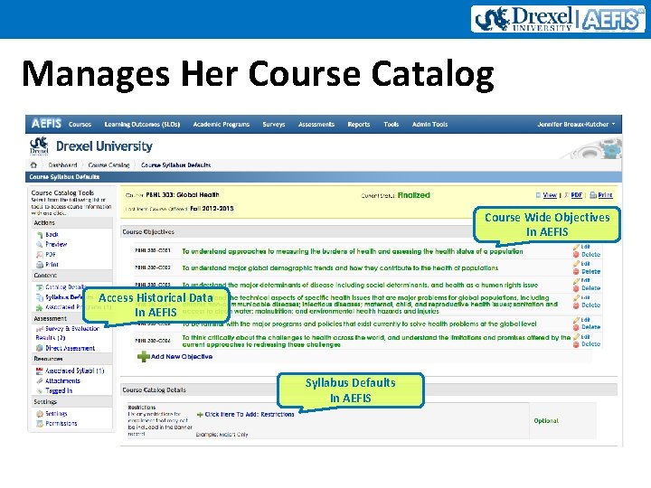Open the Reports menu
Viewport: 651px width, 488px height.
tap(359, 124)
